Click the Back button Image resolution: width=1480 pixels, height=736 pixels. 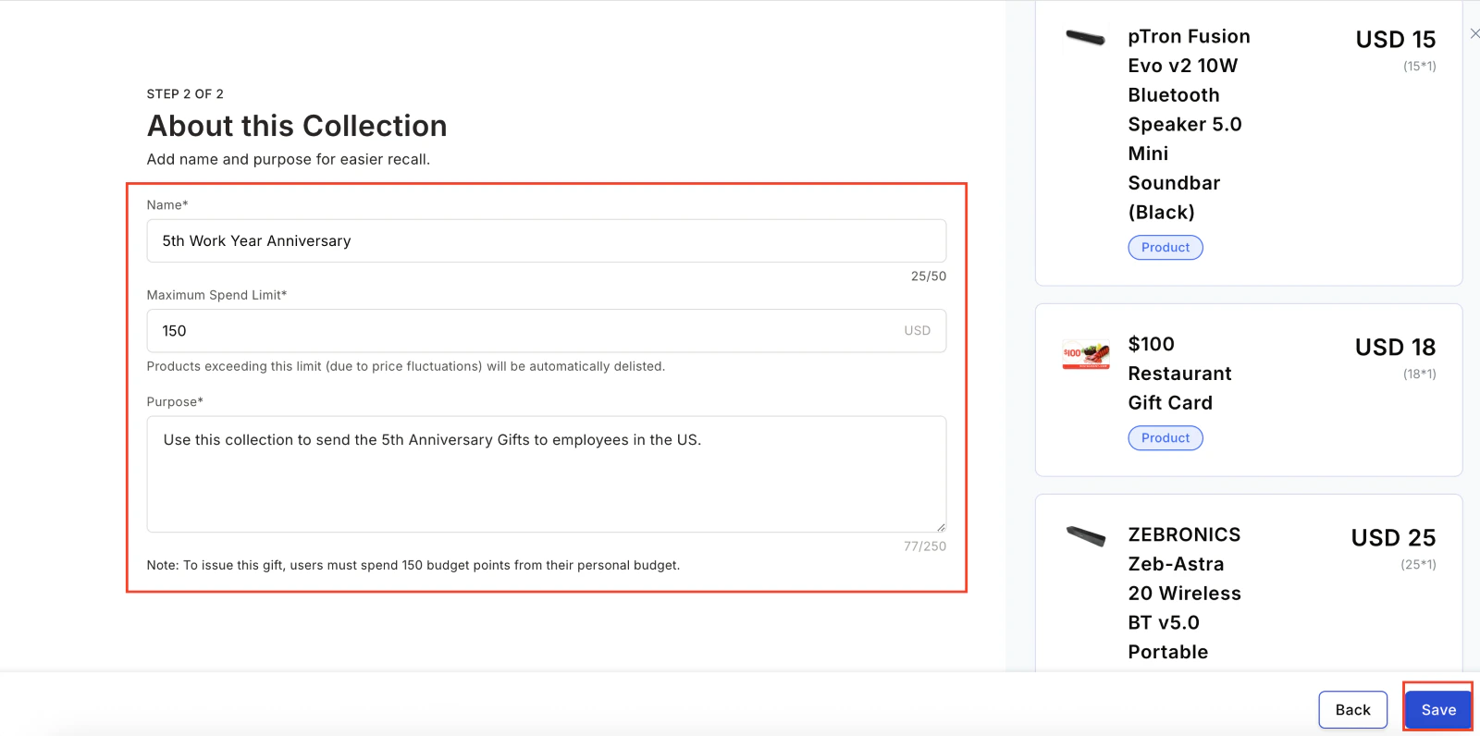(x=1352, y=709)
